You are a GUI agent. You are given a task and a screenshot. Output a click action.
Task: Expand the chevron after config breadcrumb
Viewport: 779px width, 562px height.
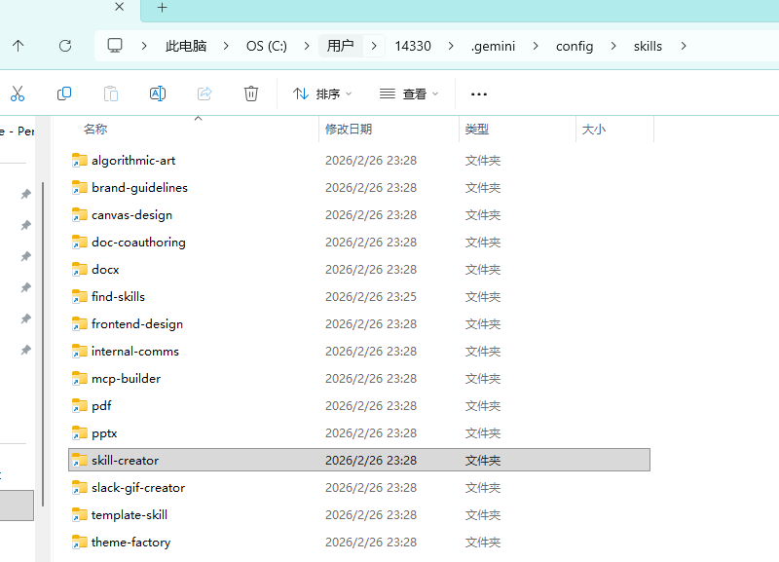tap(613, 46)
